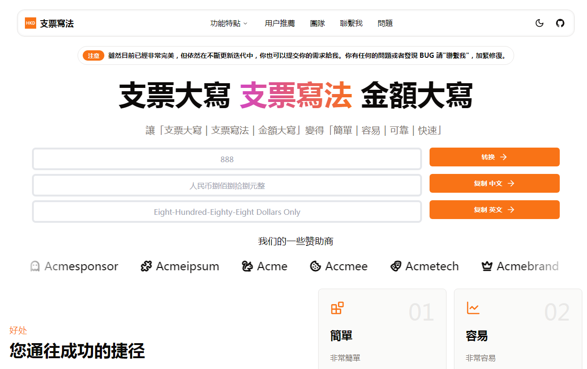Click the 888 amount input field
The height and width of the screenshot is (369, 587).
click(x=227, y=159)
